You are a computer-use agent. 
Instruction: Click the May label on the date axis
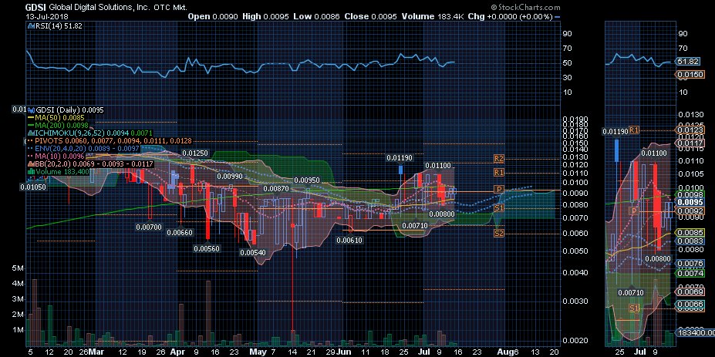click(258, 352)
